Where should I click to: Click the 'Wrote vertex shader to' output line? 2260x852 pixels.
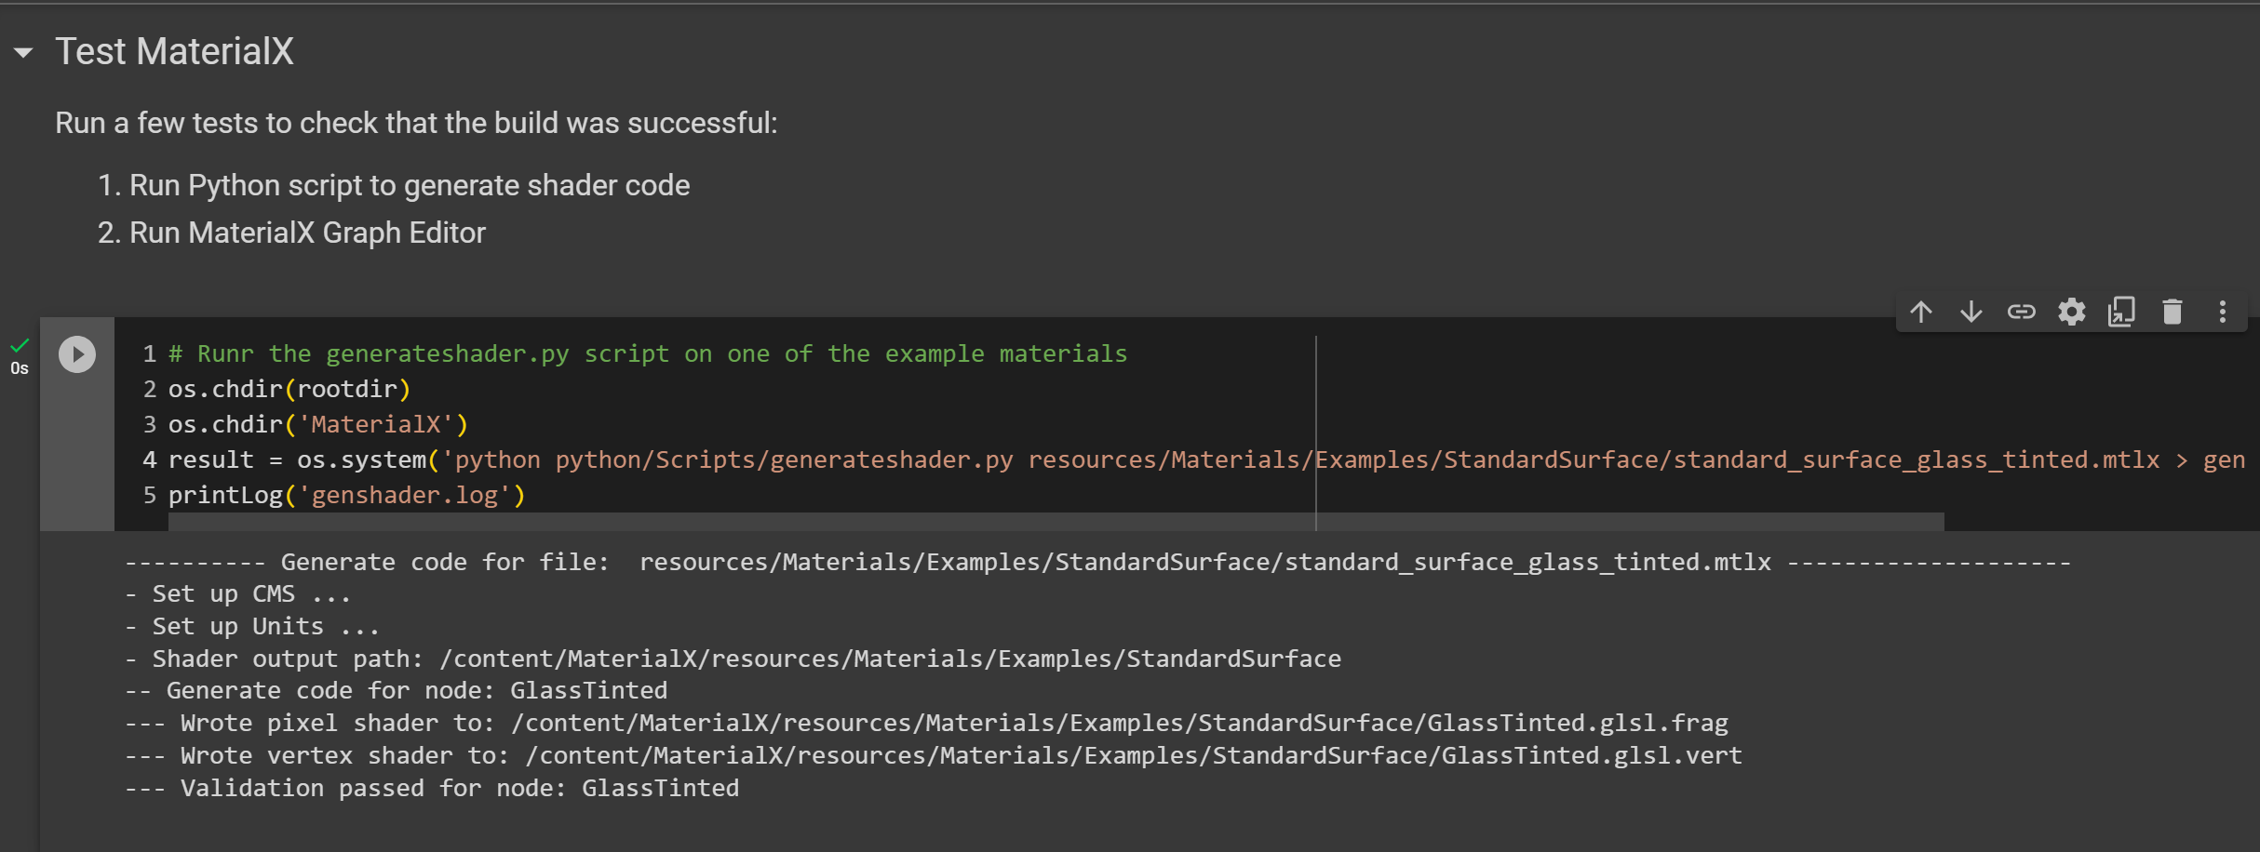[x=934, y=755]
